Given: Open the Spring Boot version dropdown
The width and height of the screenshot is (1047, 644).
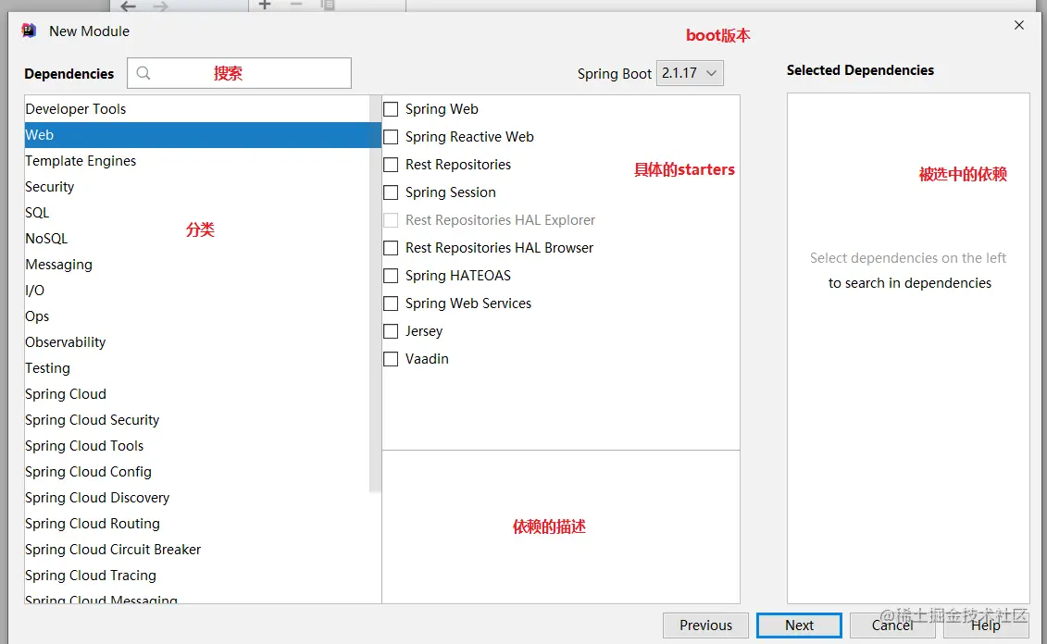Looking at the screenshot, I should (690, 73).
